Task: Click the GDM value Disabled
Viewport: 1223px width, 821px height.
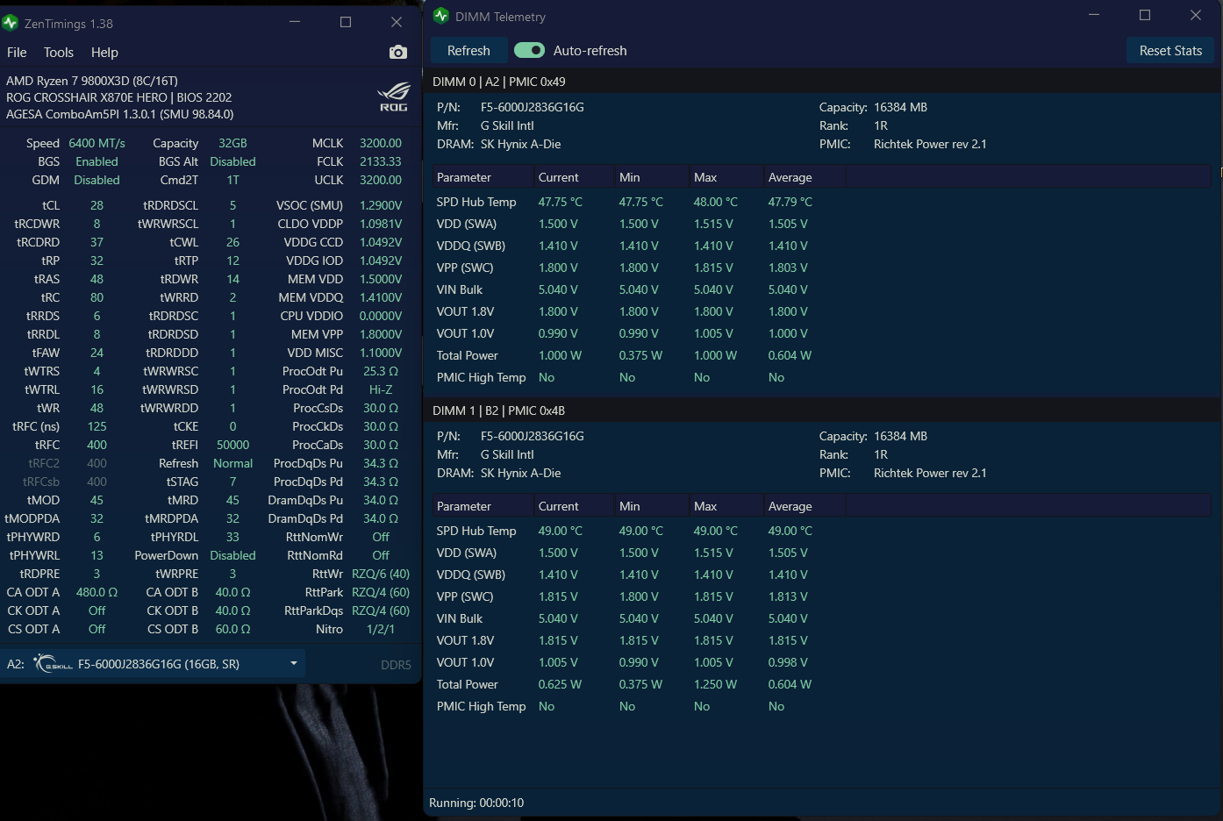Action: point(97,180)
